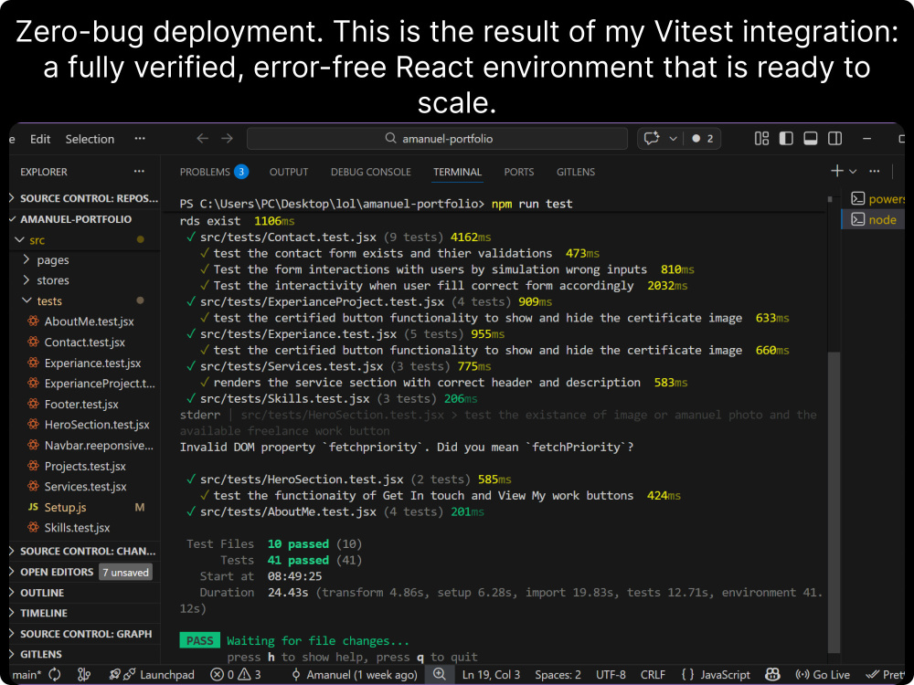Toggle the primary side bar
This screenshot has width=914, height=685.
(x=786, y=139)
